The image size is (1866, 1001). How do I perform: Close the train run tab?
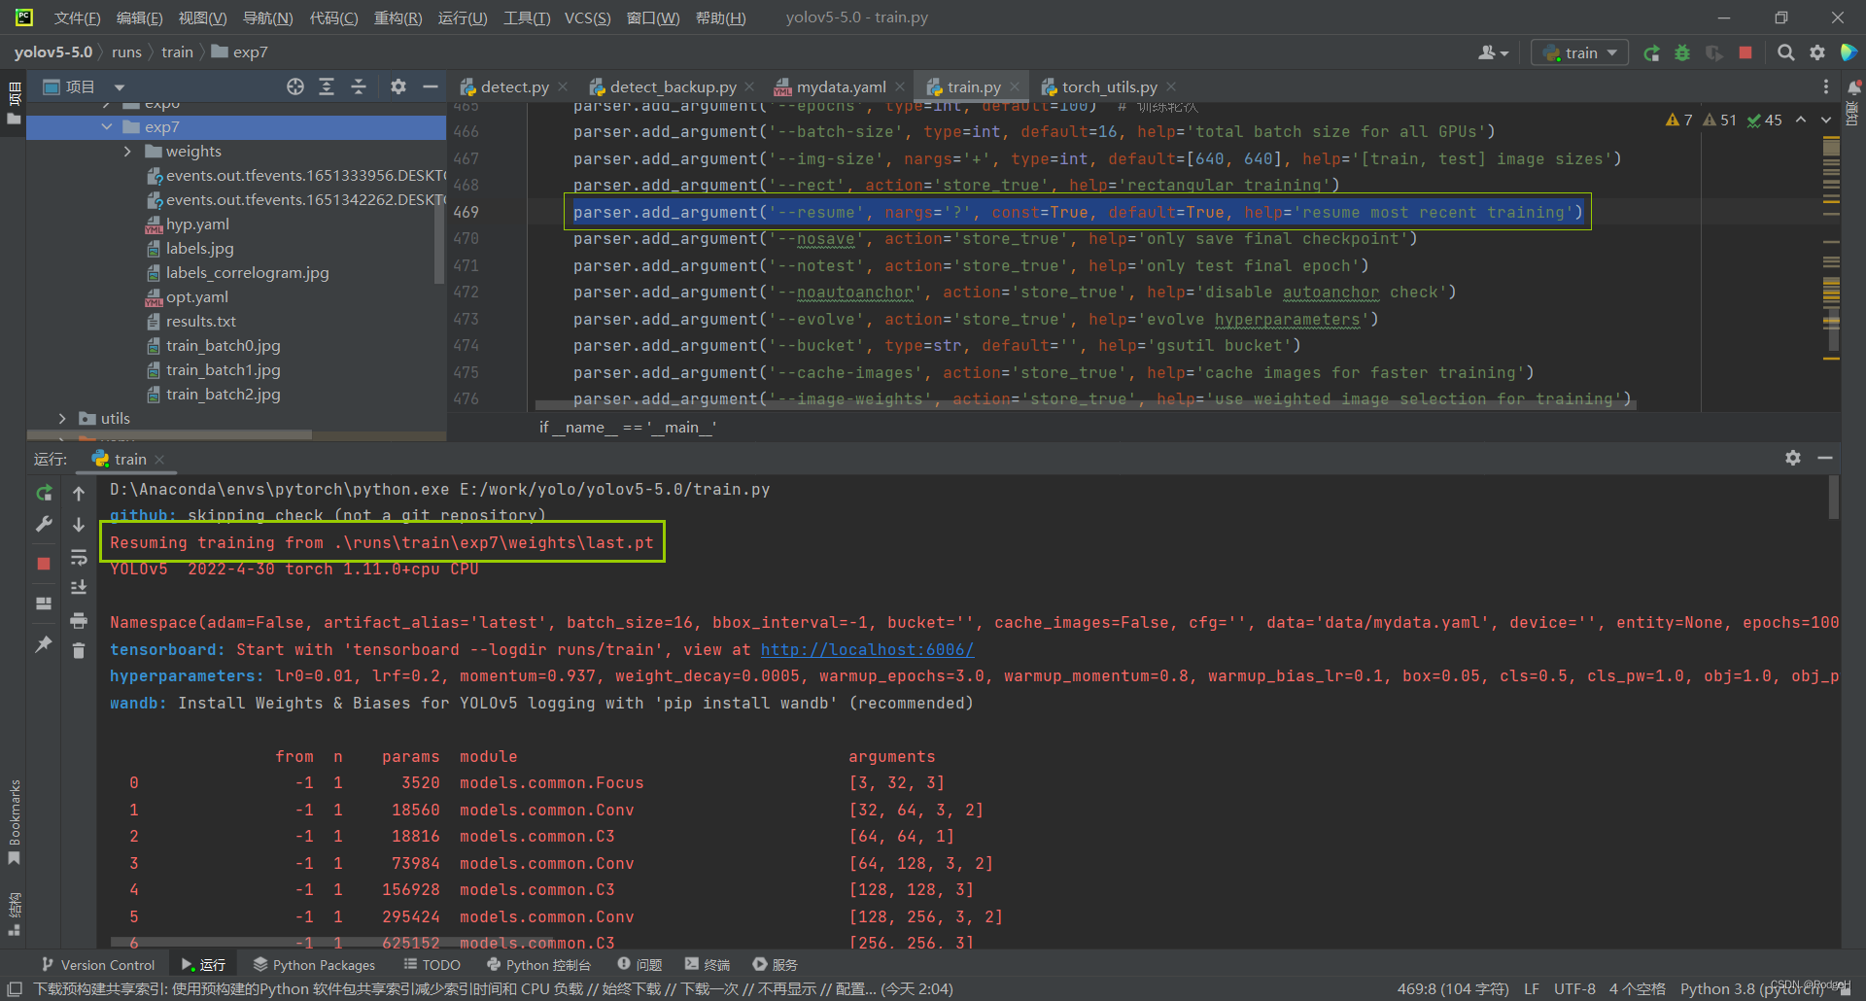(x=159, y=459)
